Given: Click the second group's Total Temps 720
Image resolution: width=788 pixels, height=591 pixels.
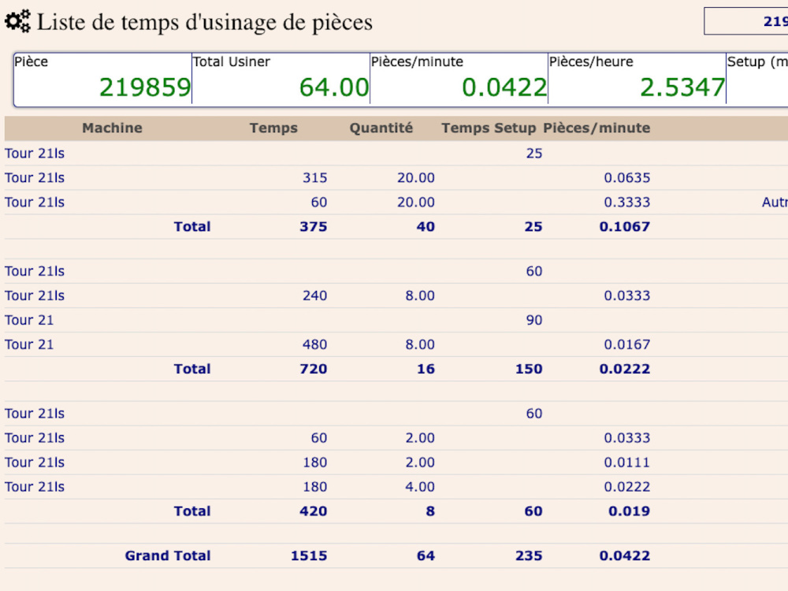Looking at the screenshot, I should (x=313, y=369).
